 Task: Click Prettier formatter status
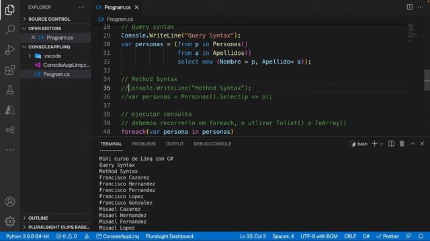point(387,236)
